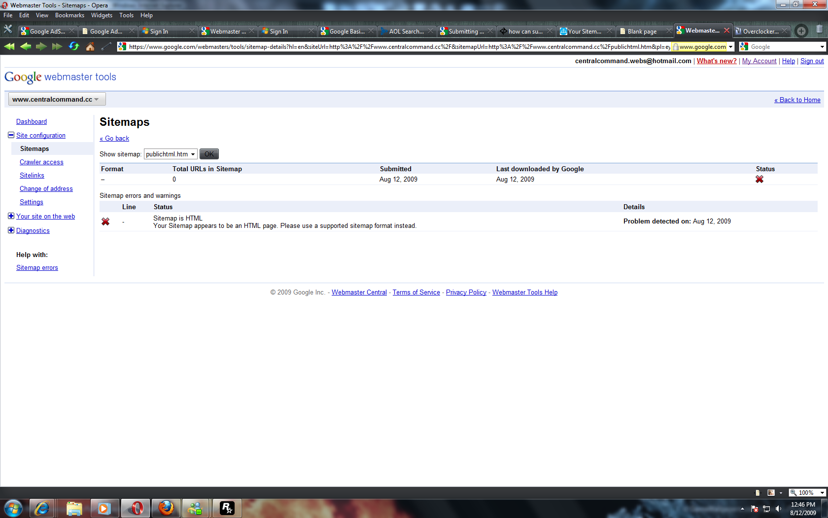Open the address bar history dropdown arrow
The height and width of the screenshot is (518, 828).
pos(731,47)
